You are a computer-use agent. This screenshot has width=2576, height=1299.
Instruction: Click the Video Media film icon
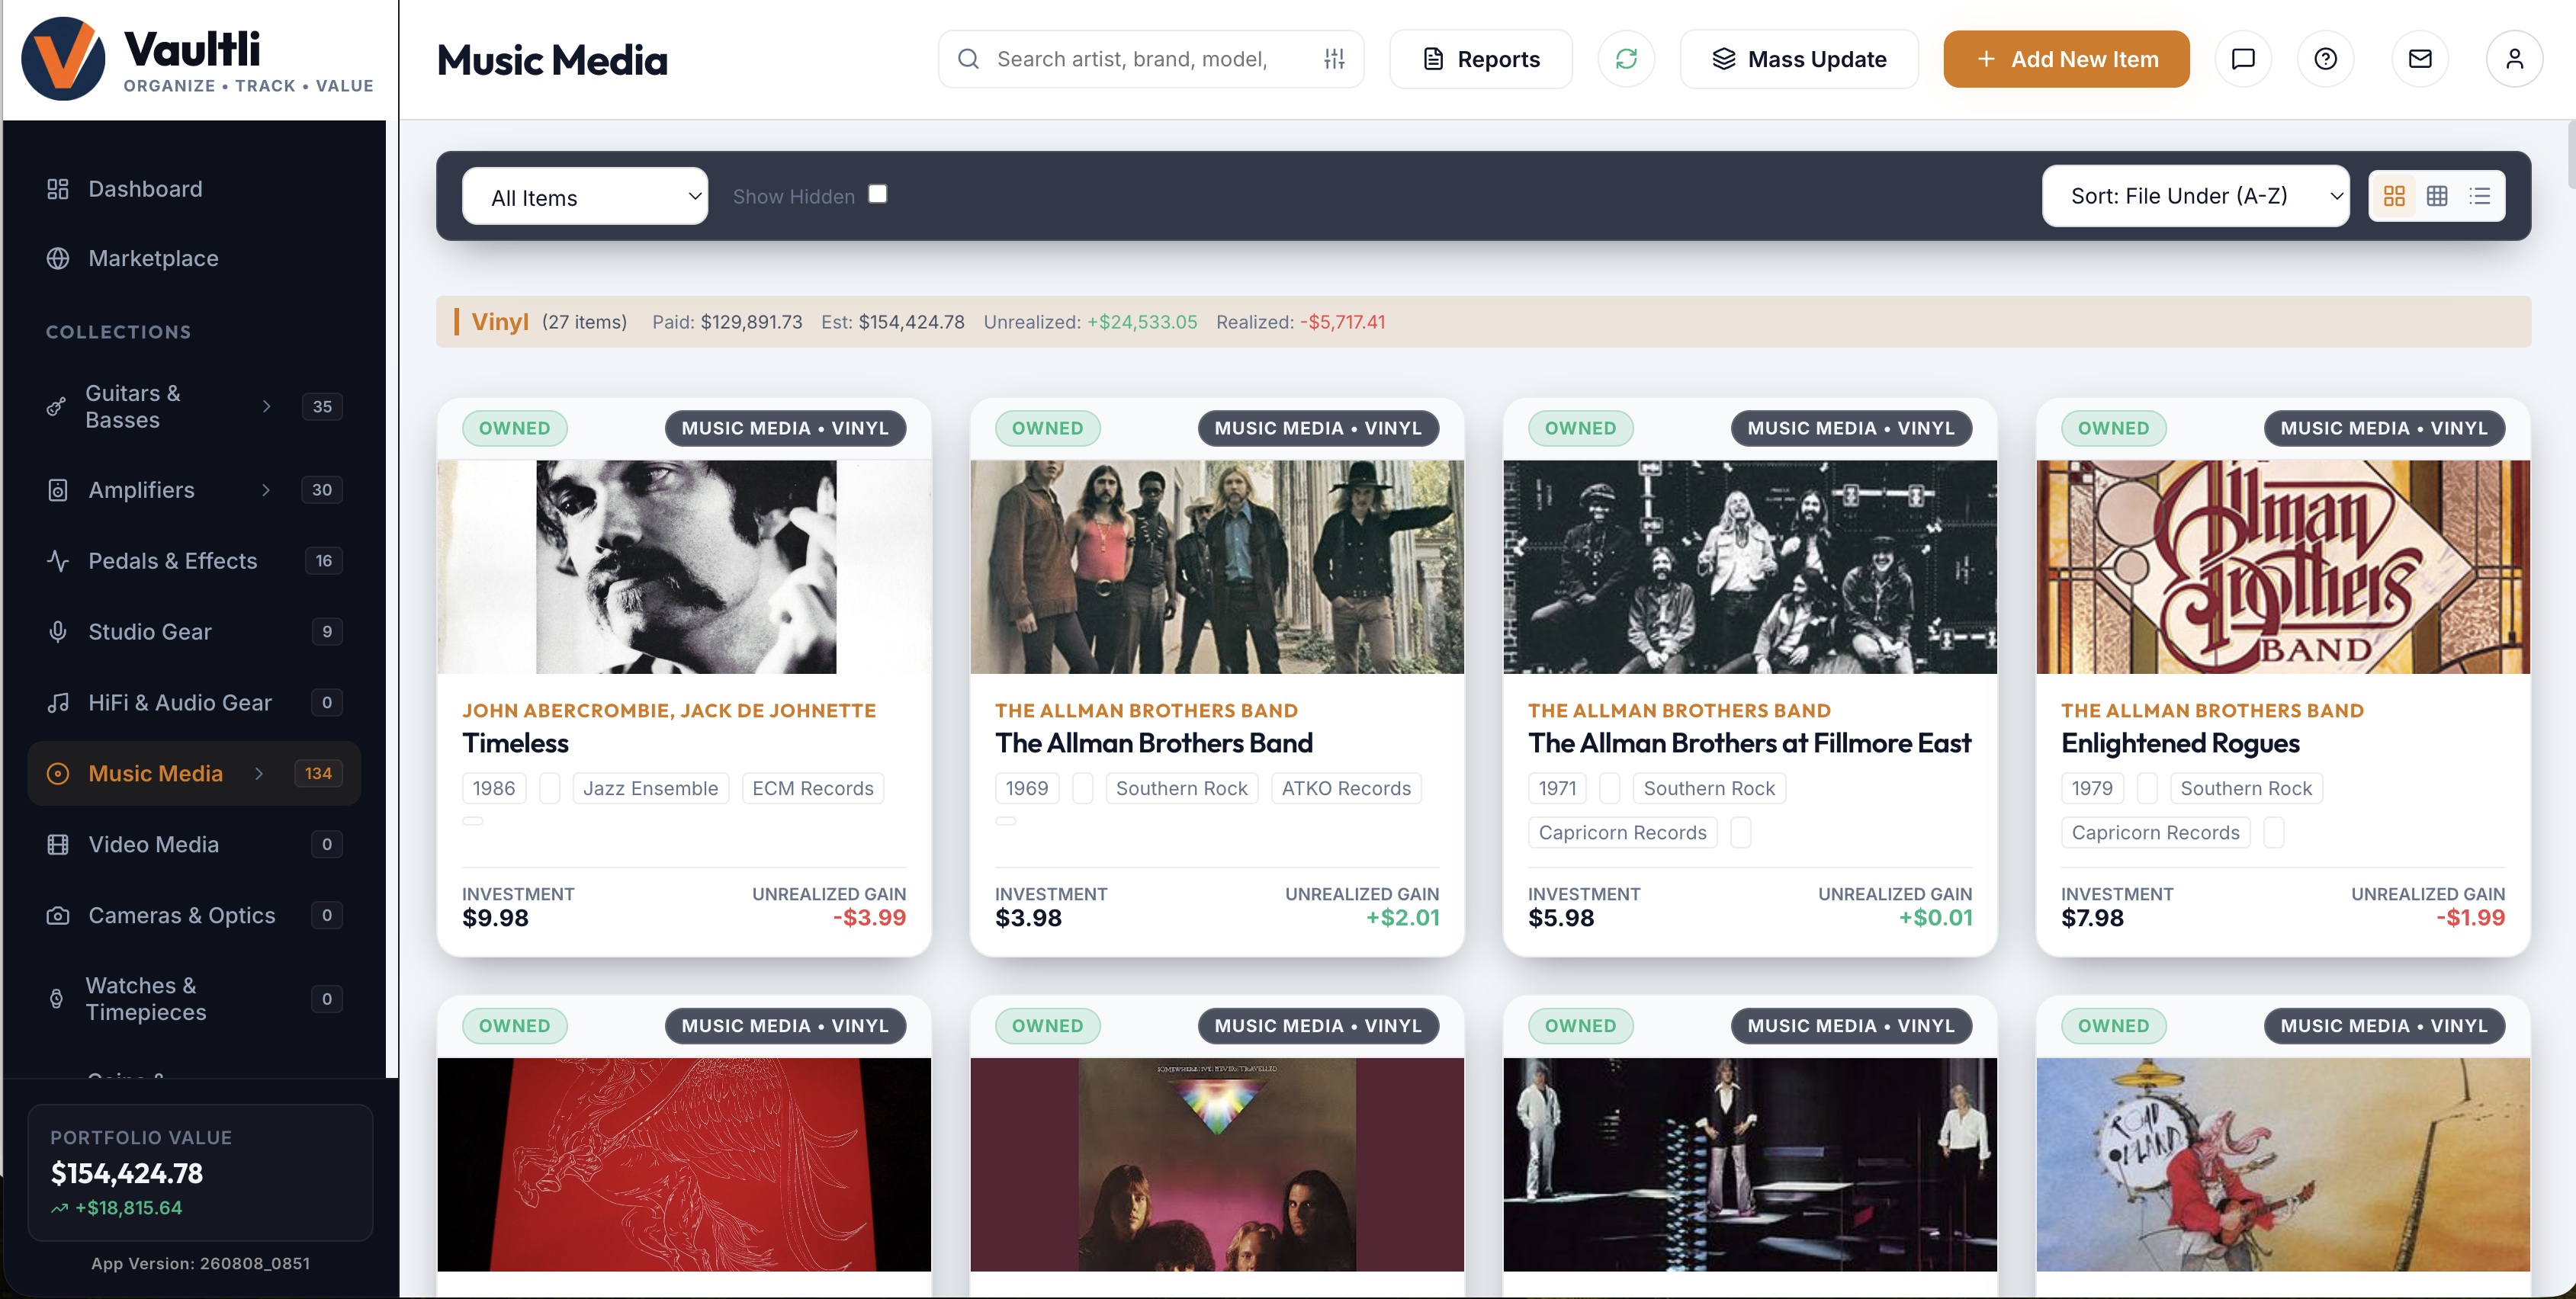[58, 844]
